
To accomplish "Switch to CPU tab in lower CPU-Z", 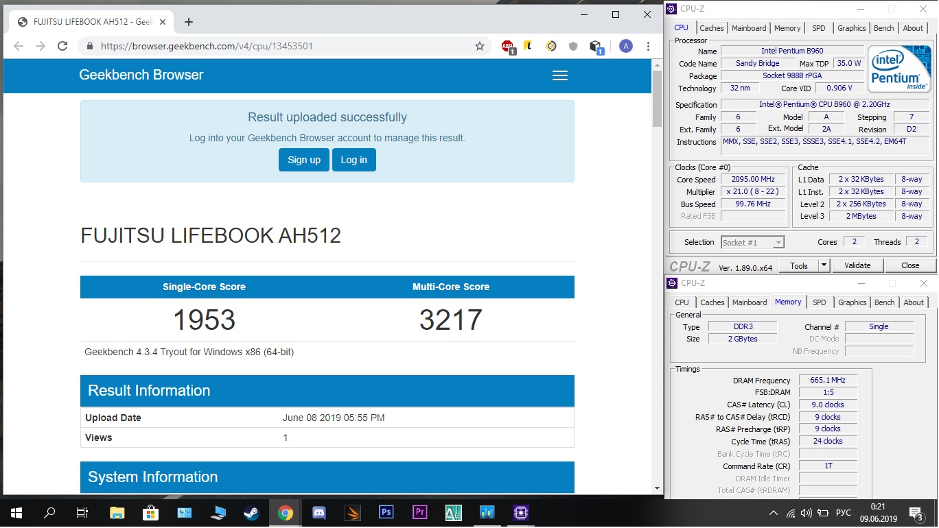I will tap(682, 302).
